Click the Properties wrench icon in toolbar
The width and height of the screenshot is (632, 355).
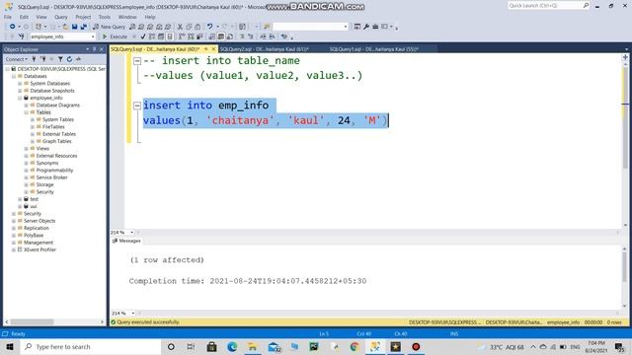click(x=366, y=27)
